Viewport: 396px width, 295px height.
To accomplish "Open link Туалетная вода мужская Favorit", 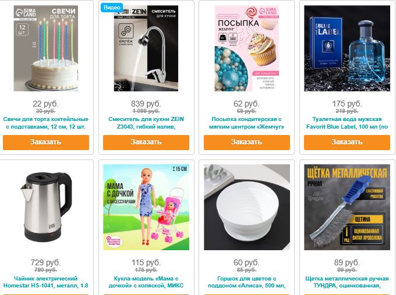I will pos(347,123).
